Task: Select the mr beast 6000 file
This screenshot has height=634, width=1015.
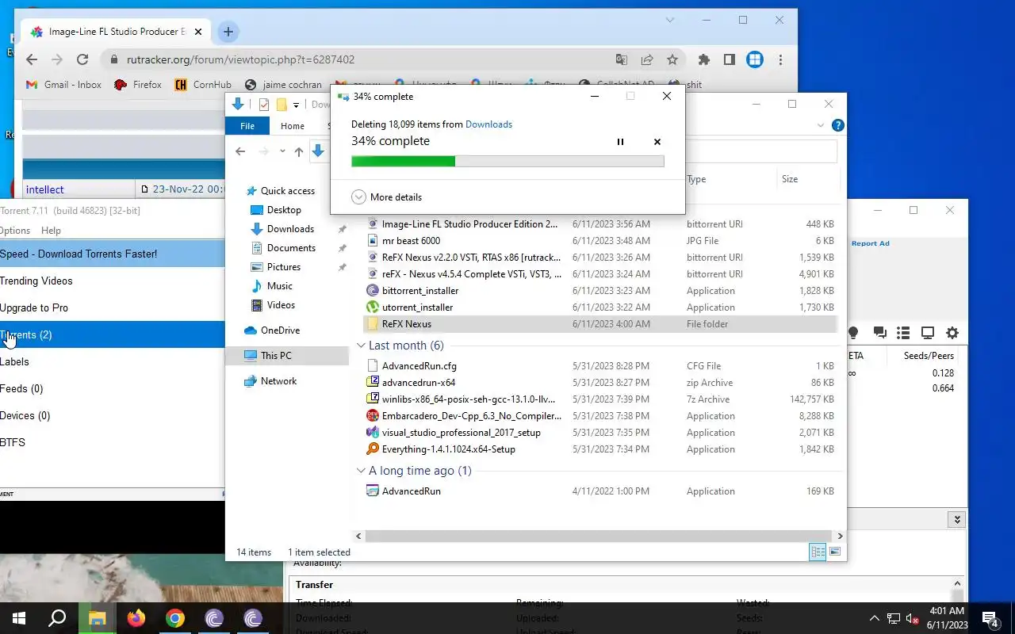Action: coord(600,241)
